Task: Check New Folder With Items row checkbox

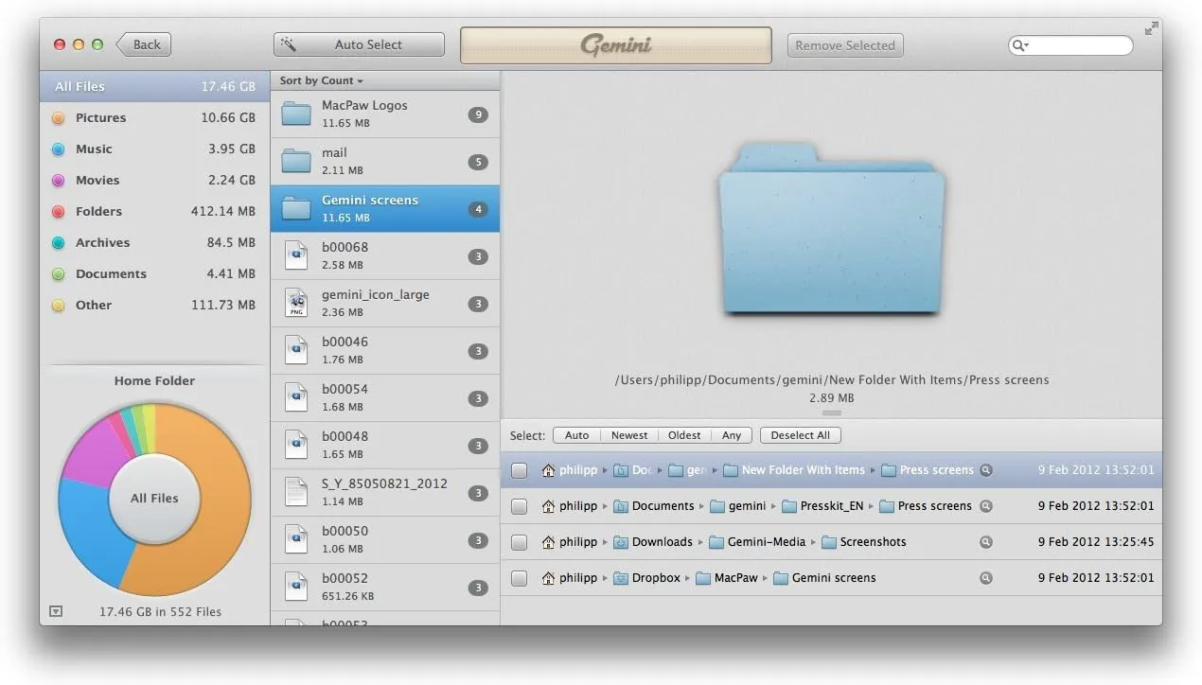Action: [519, 470]
